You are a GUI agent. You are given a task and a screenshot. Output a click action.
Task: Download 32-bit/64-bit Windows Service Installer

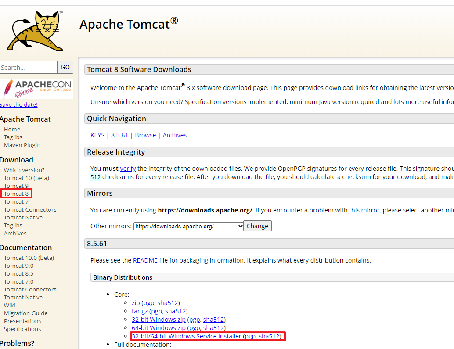pos(187,336)
